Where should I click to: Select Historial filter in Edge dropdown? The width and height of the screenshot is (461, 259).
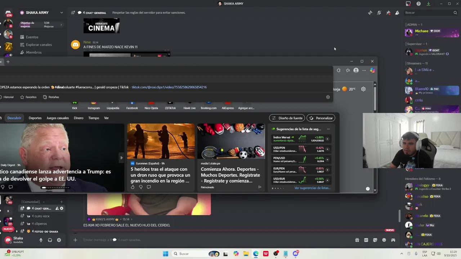coord(7,97)
